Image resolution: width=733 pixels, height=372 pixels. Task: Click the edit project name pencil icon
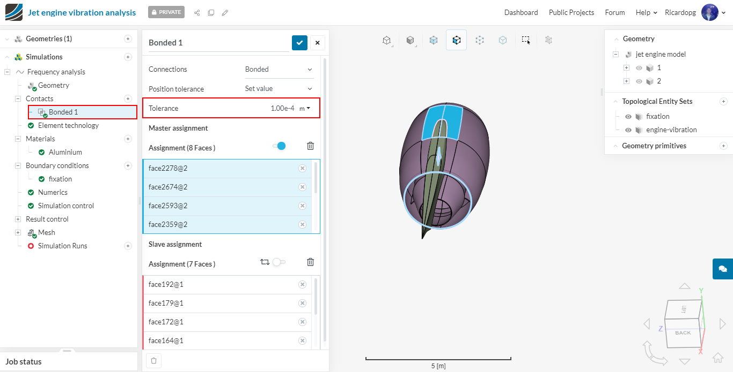pos(225,12)
